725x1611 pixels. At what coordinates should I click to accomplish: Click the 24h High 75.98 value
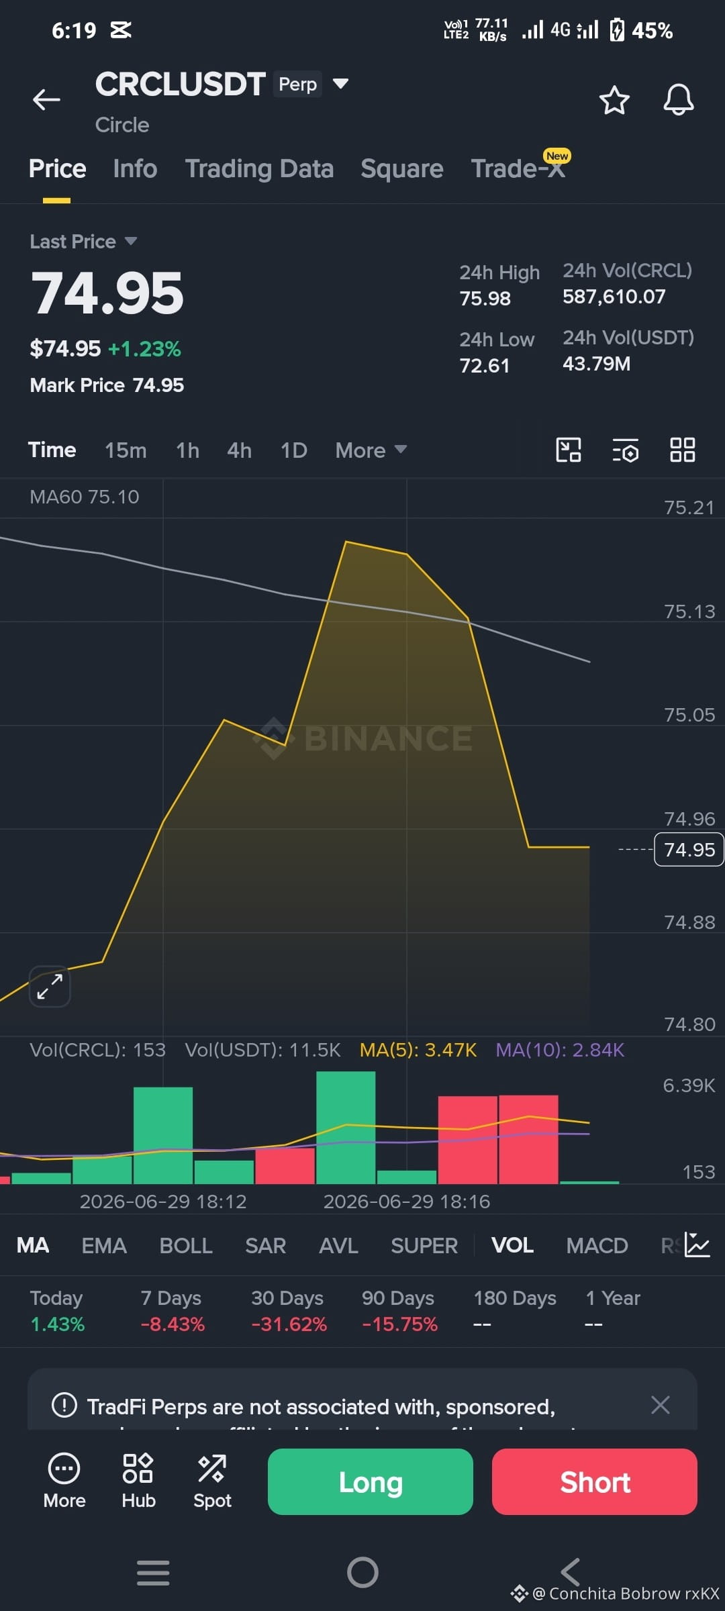pyautogui.click(x=485, y=299)
